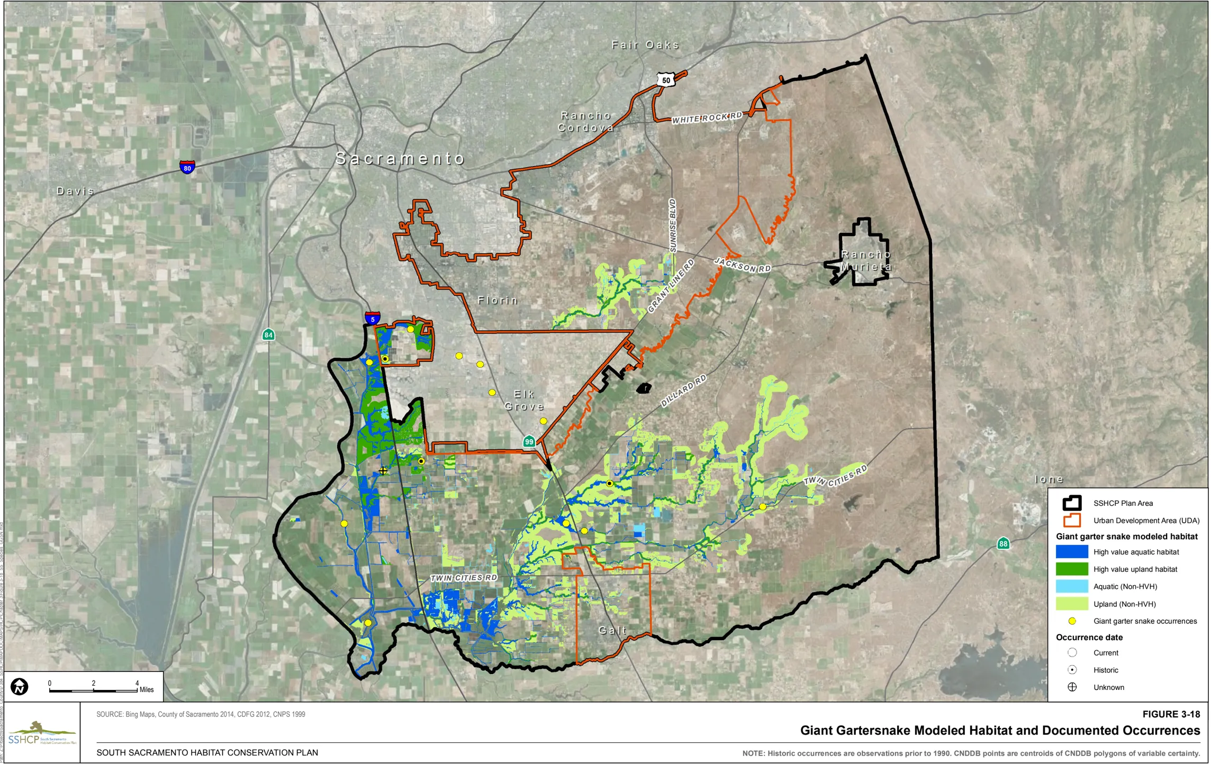Click the Aquatic (Non-HVH) legend swatch
Viewport: 1211px width, 764px height.
pos(1072,586)
